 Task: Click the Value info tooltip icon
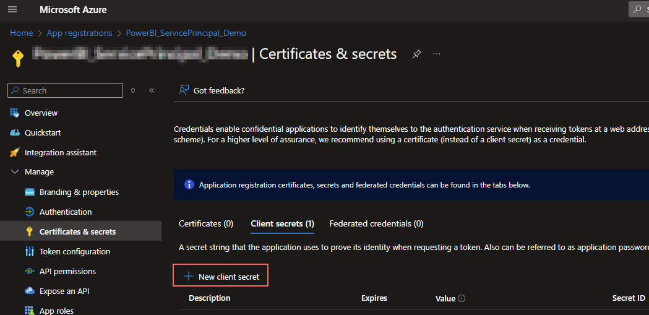[462, 298]
